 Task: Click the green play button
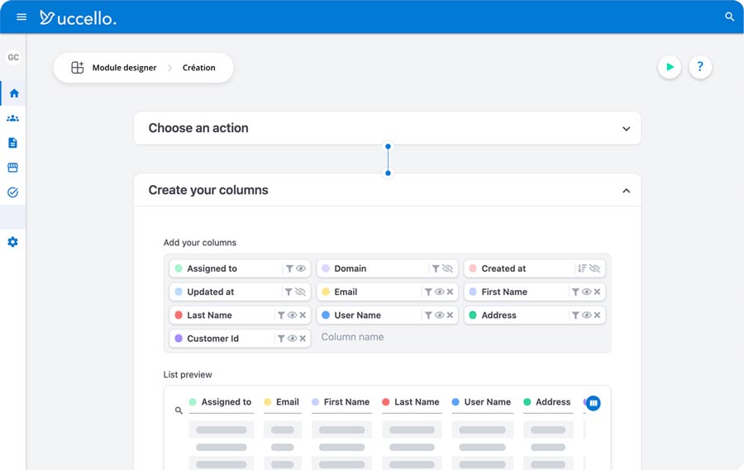[x=670, y=67]
